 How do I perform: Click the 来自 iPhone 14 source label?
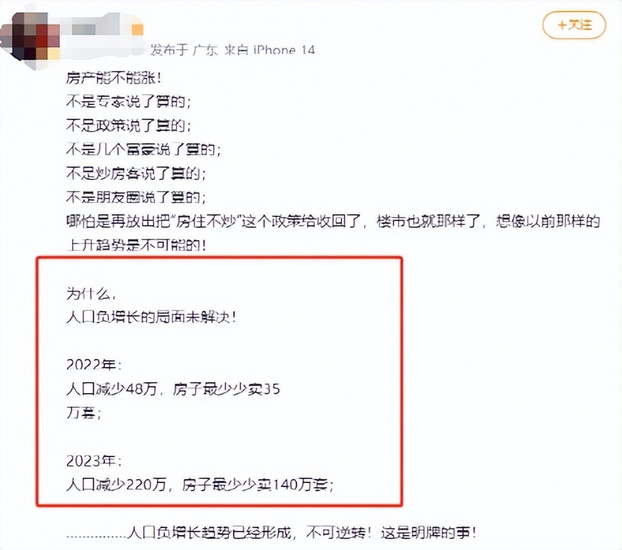pyautogui.click(x=269, y=50)
